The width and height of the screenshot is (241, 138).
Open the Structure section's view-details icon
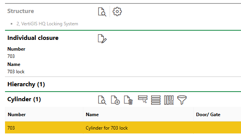point(102,11)
